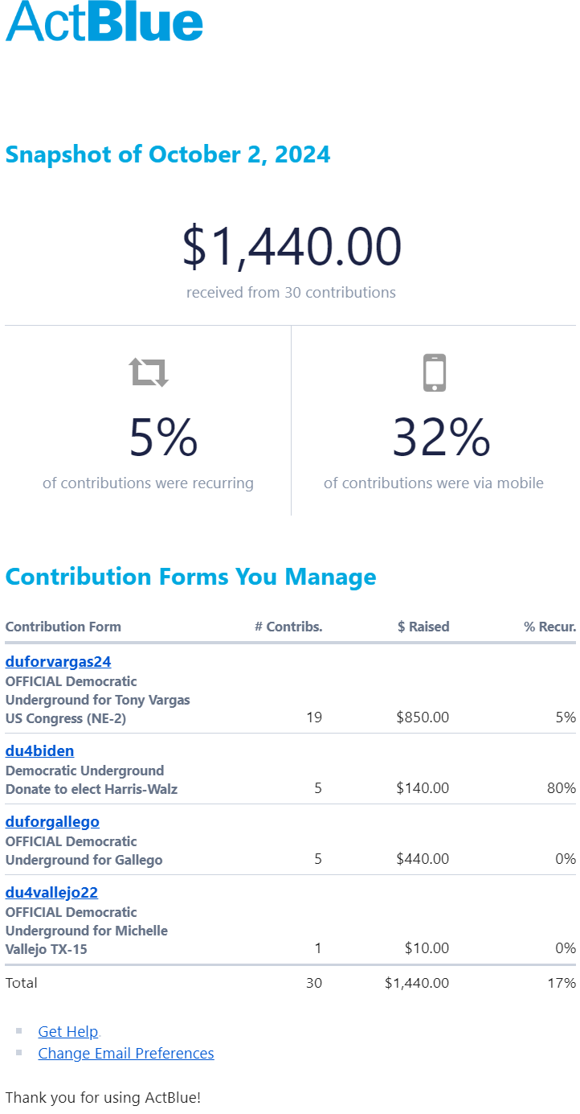Click the Contribution Form column header
This screenshot has width=580, height=1114.
coord(63,627)
